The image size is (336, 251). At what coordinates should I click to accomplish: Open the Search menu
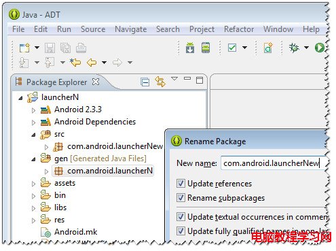coord(168,29)
